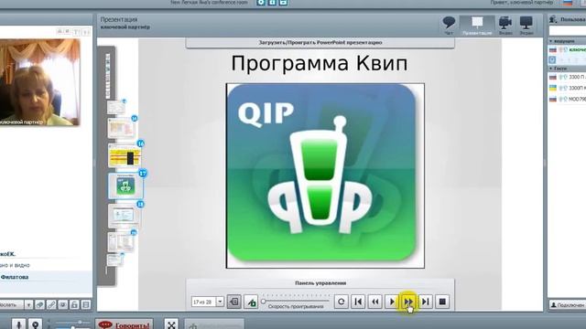Adjust the lower volume slider in bottom bar
The height and width of the screenshot is (329, 586).
(73, 327)
